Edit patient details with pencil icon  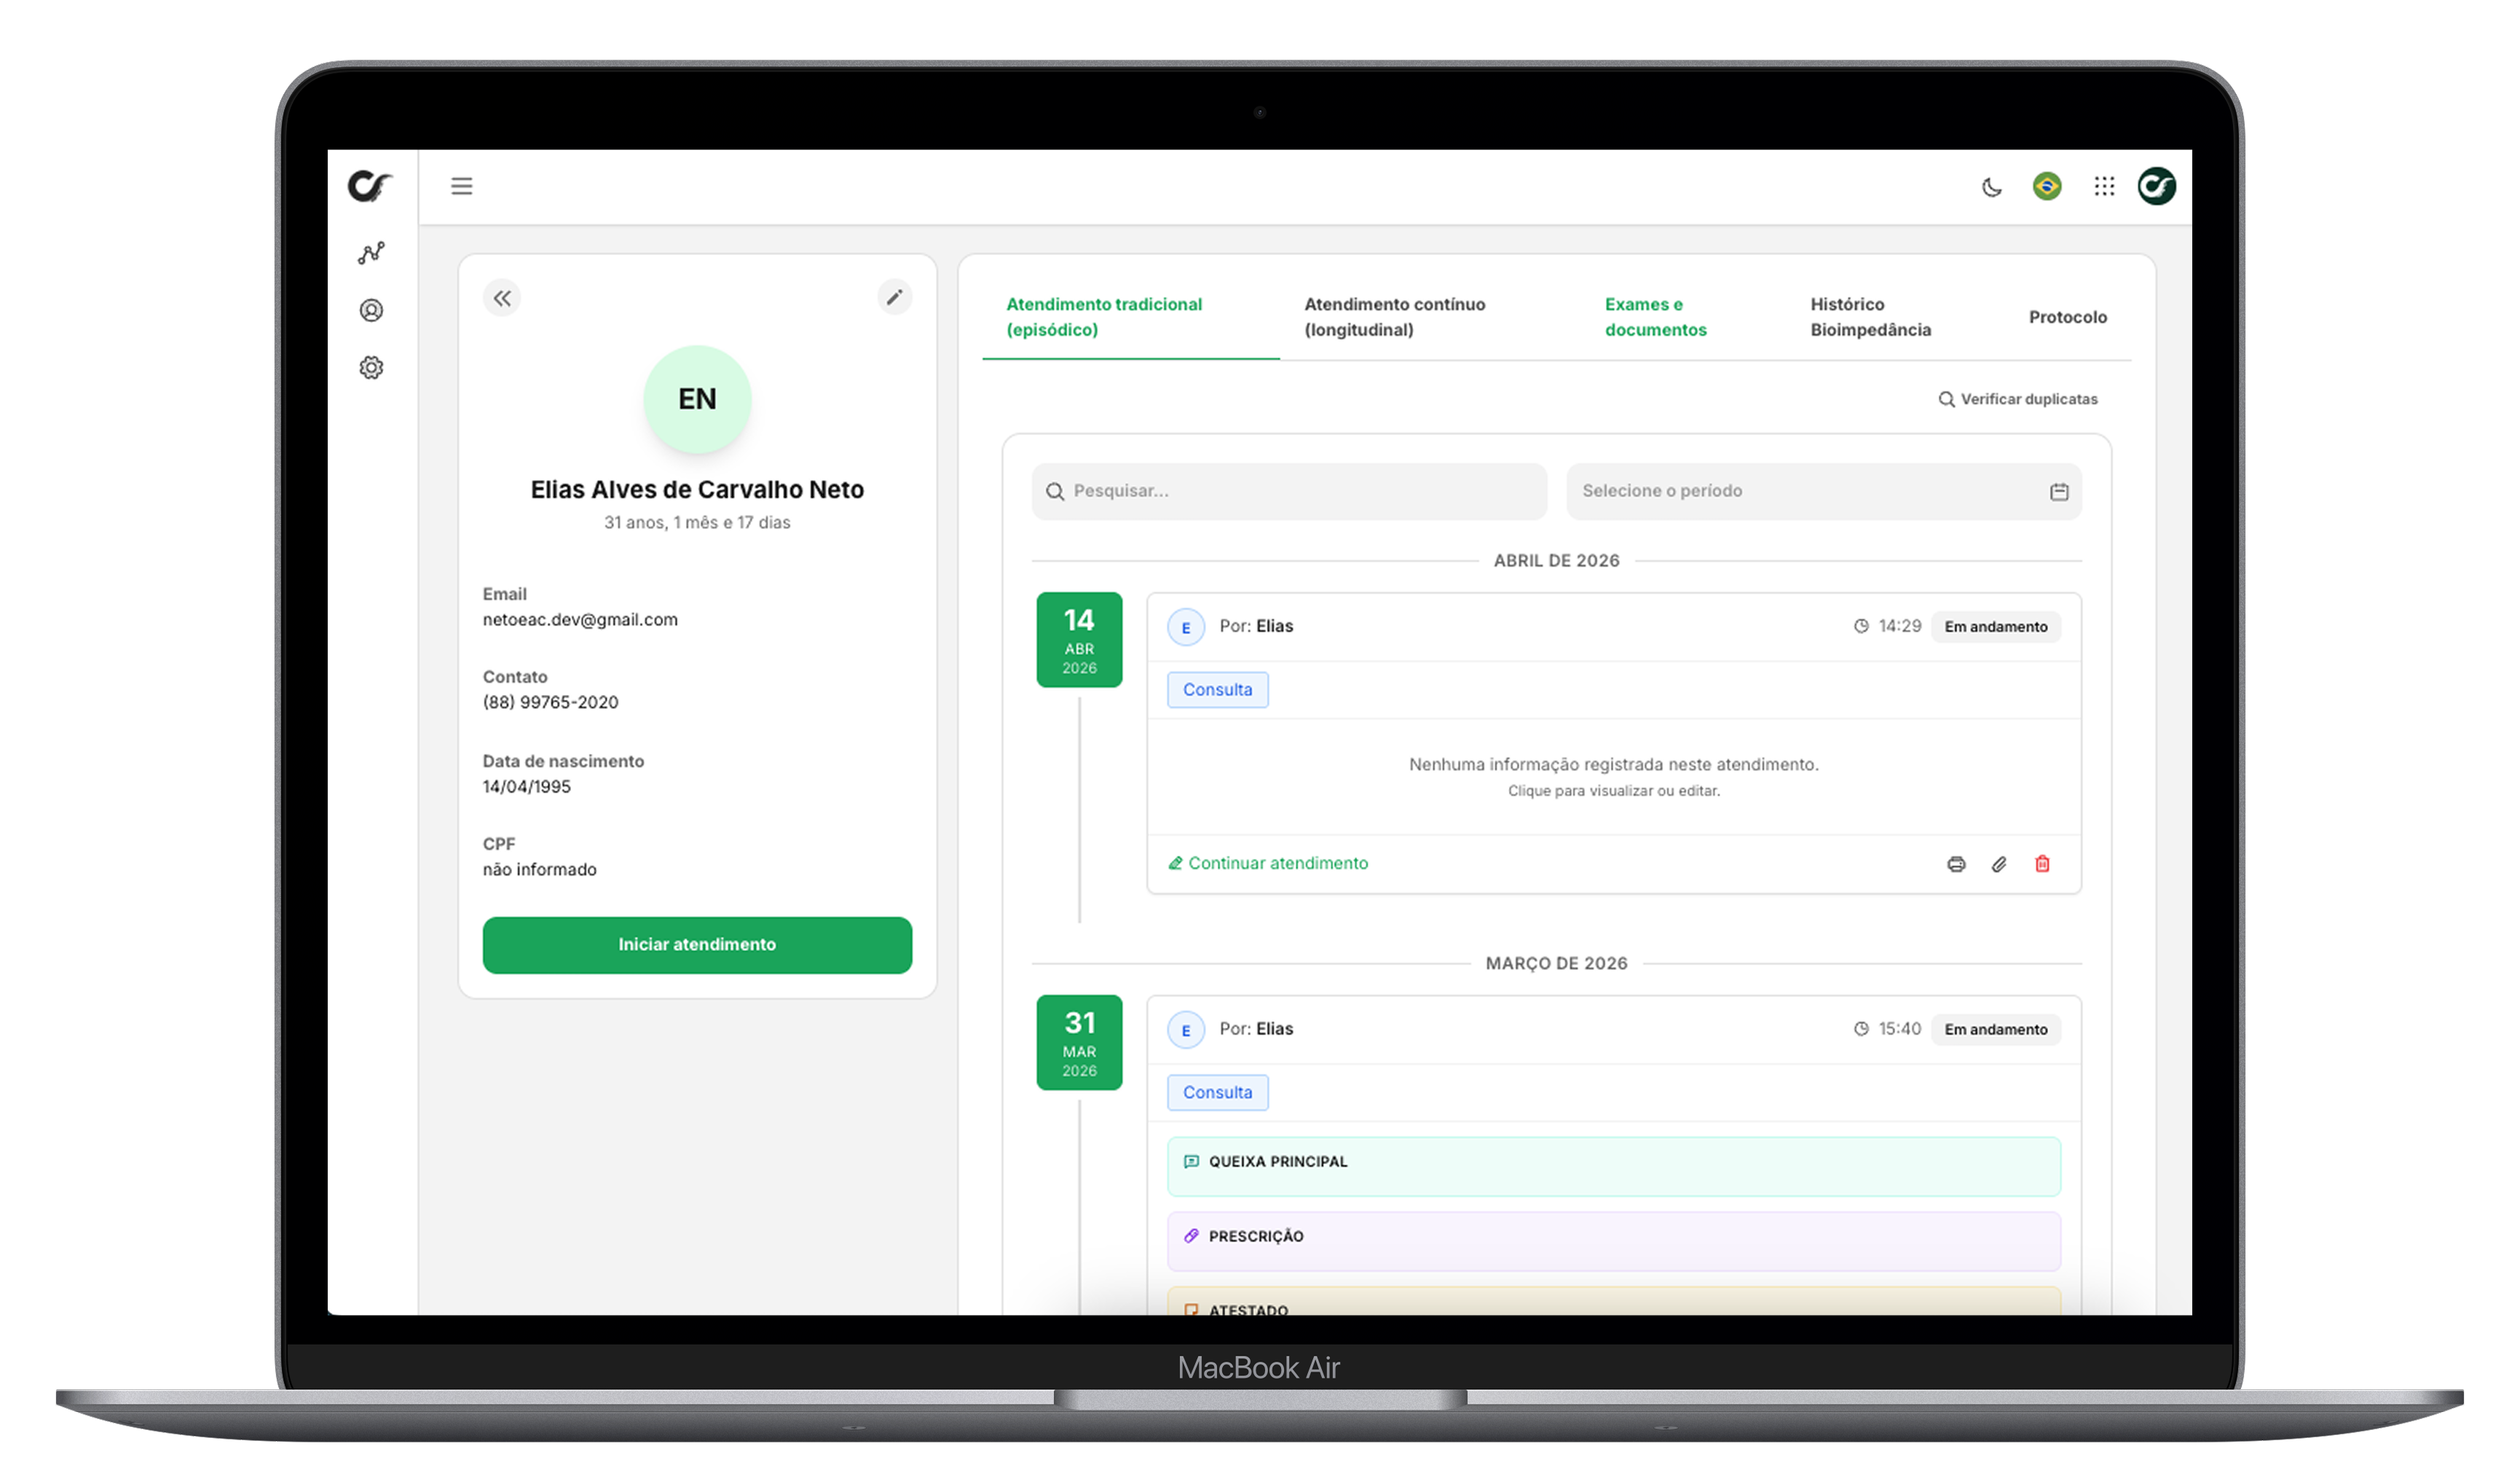click(894, 297)
